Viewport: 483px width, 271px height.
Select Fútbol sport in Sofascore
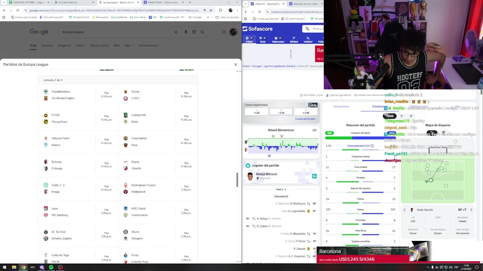(x=249, y=40)
